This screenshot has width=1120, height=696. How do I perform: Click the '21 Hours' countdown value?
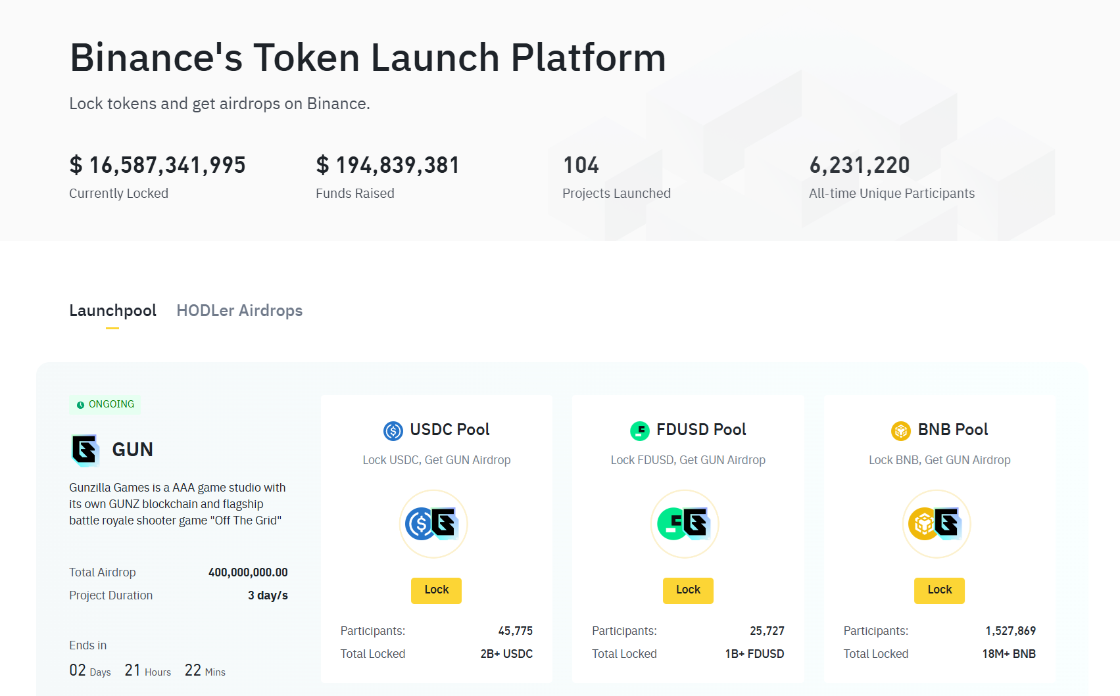point(147,670)
